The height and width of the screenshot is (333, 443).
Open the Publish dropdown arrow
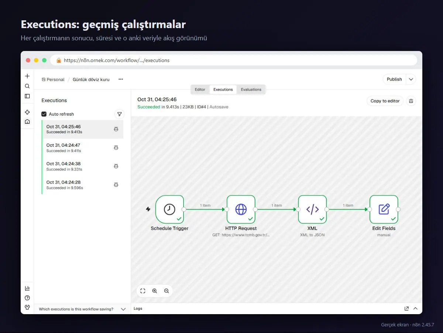411,79
